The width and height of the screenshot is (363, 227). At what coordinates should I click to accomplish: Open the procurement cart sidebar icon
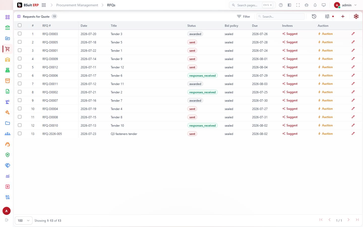click(8, 49)
